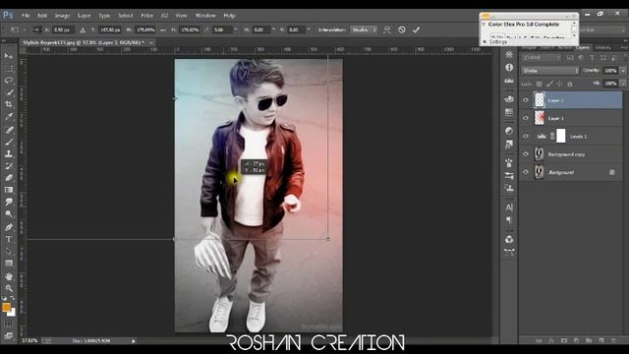Viewport: 629px width, 354px height.
Task: Open the Interpolation dropdown
Action: tap(364, 29)
